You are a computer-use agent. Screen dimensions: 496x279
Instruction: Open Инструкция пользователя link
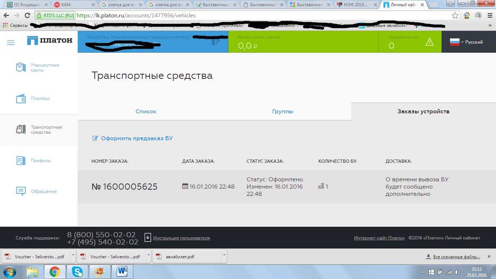pos(181,238)
